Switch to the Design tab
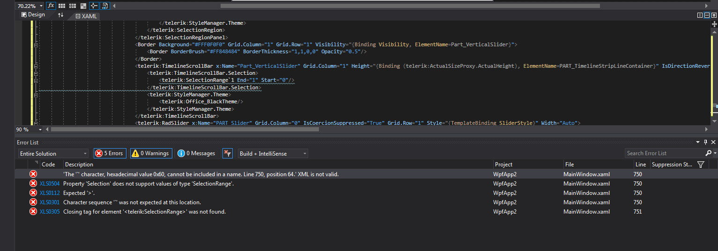The image size is (718, 251). (x=33, y=14)
